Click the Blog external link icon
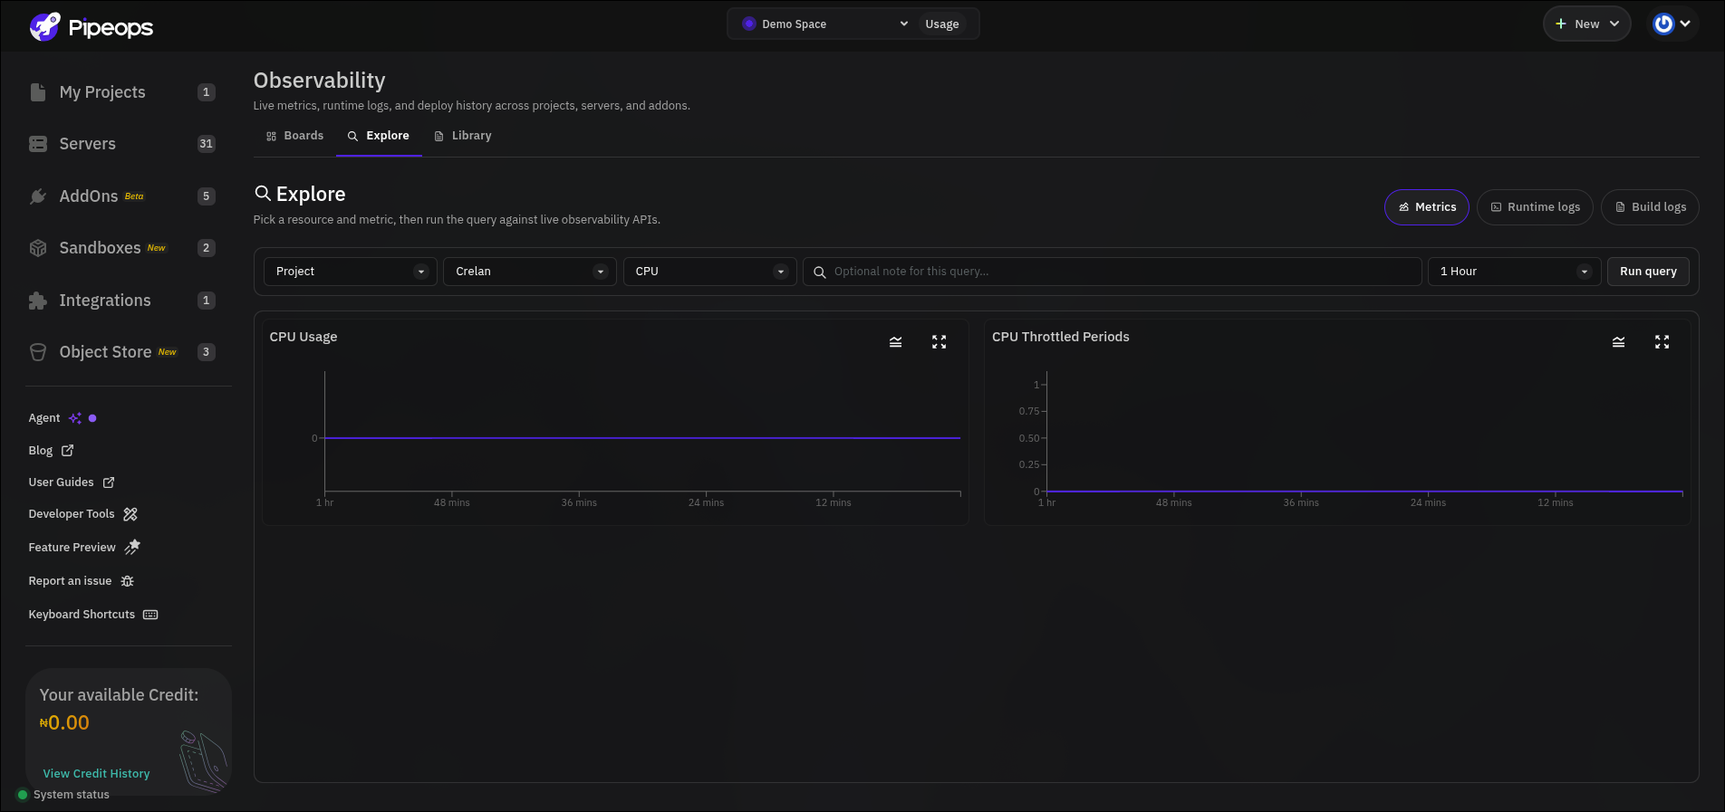The width and height of the screenshot is (1725, 812). click(x=67, y=450)
